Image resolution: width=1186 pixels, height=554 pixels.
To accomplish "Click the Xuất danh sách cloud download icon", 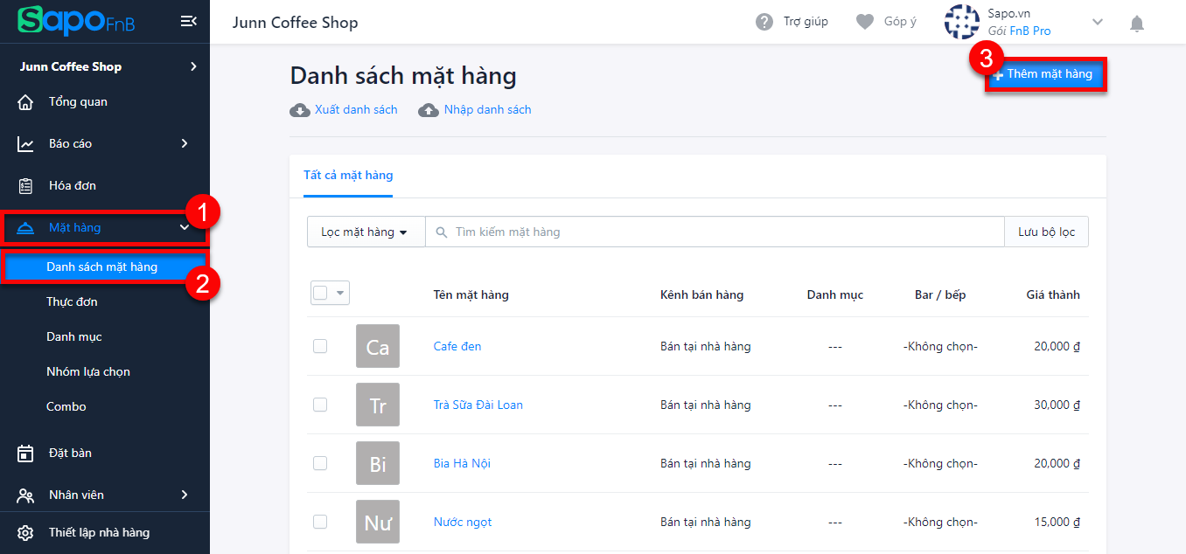I will coord(300,110).
